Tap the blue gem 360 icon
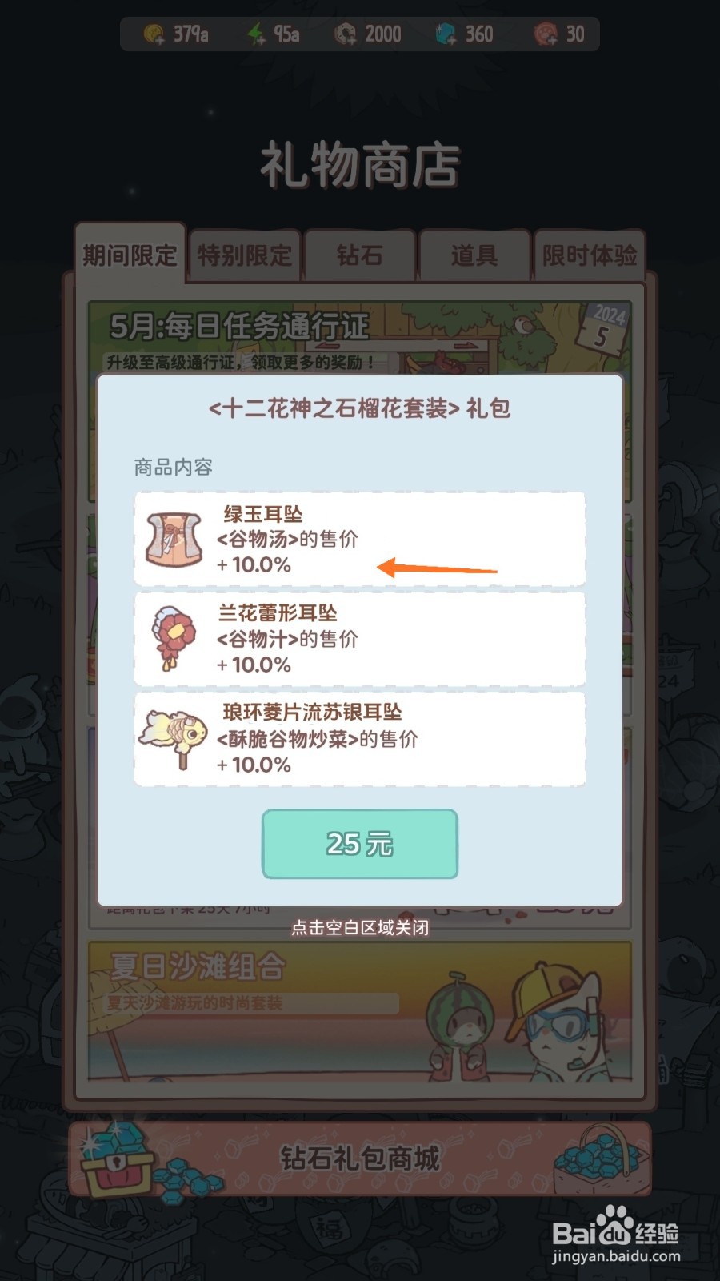This screenshot has height=1281, width=720. pyautogui.click(x=446, y=34)
